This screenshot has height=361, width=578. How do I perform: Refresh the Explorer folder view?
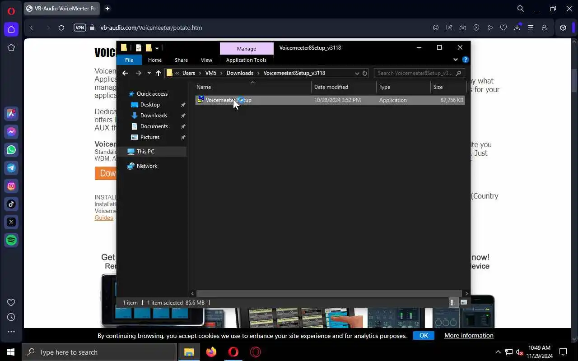[365, 73]
